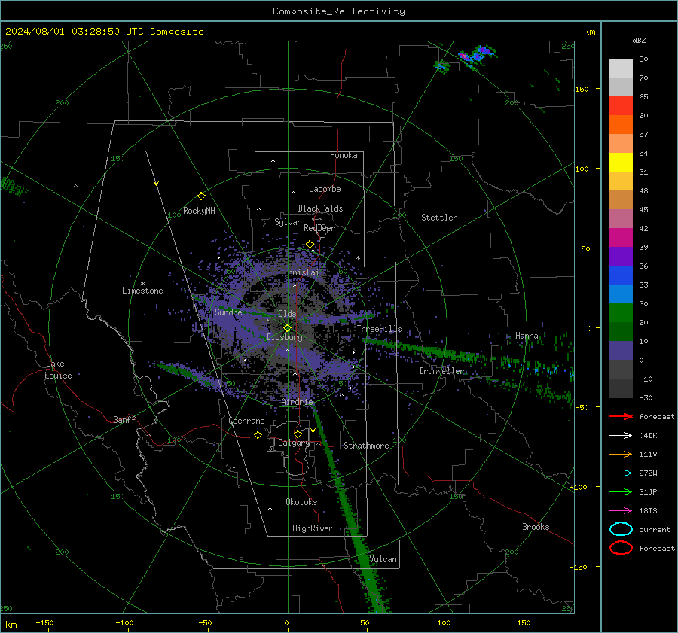The height and width of the screenshot is (633, 678).
Task: Click the dBZ legend heading
Action: [639, 40]
